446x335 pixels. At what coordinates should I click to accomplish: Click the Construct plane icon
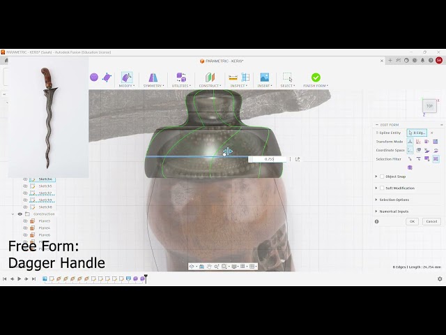click(x=210, y=77)
